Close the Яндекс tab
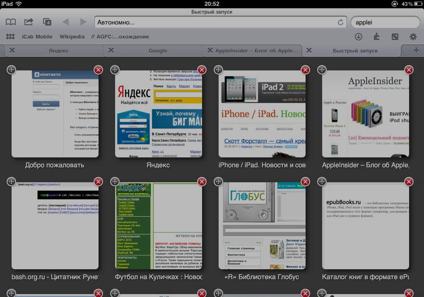Screen dimensions: 424x297 [12, 50]
